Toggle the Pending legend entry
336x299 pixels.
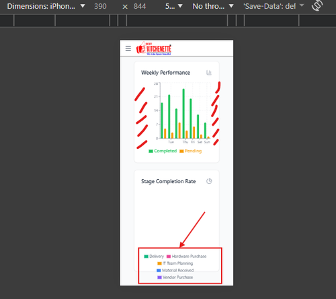tap(191, 151)
